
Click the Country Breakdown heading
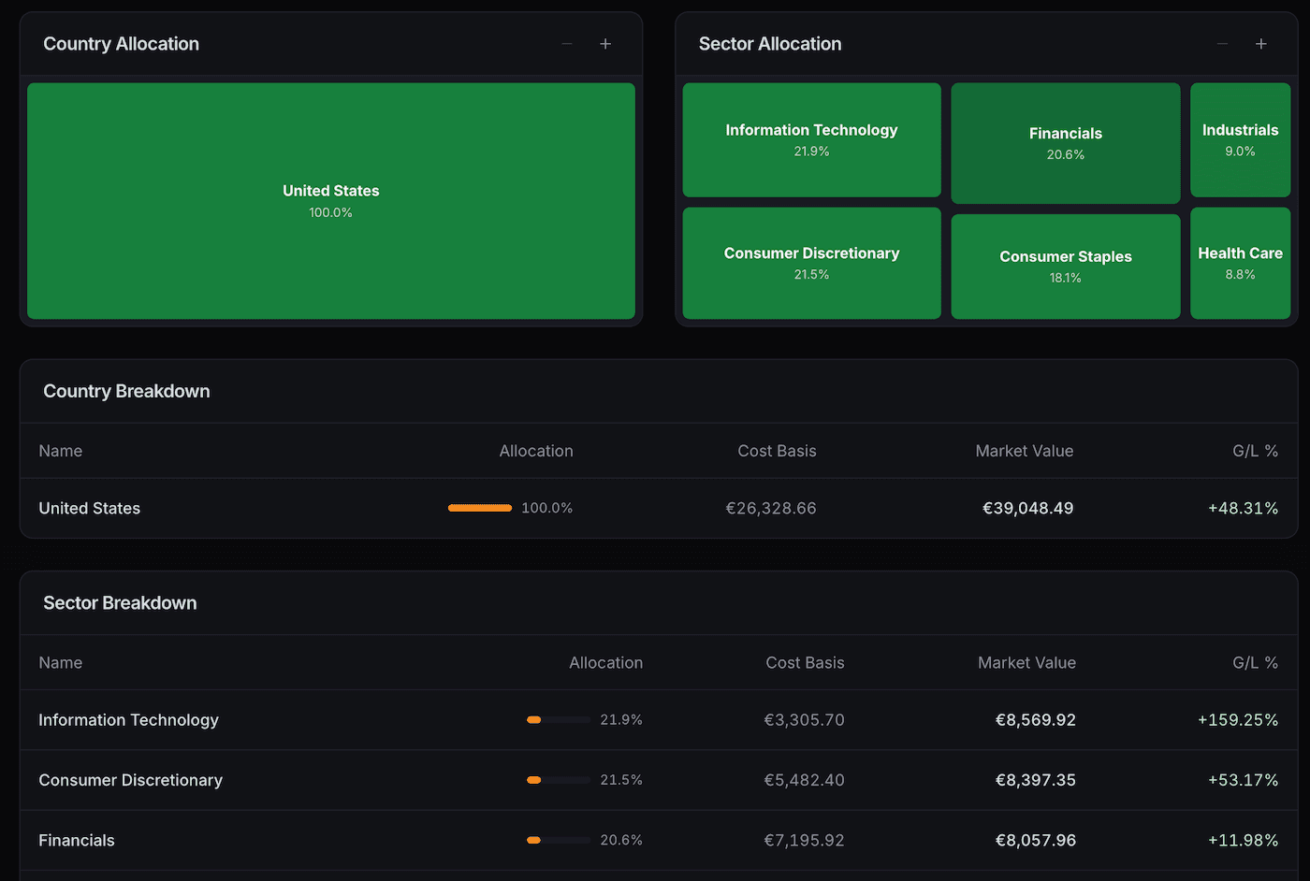pyautogui.click(x=126, y=391)
